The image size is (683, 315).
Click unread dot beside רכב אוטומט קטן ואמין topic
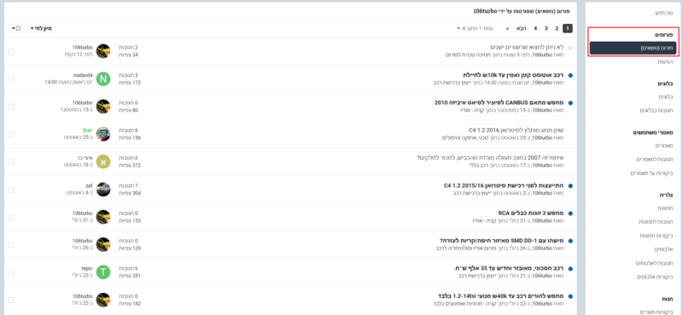[570, 75]
